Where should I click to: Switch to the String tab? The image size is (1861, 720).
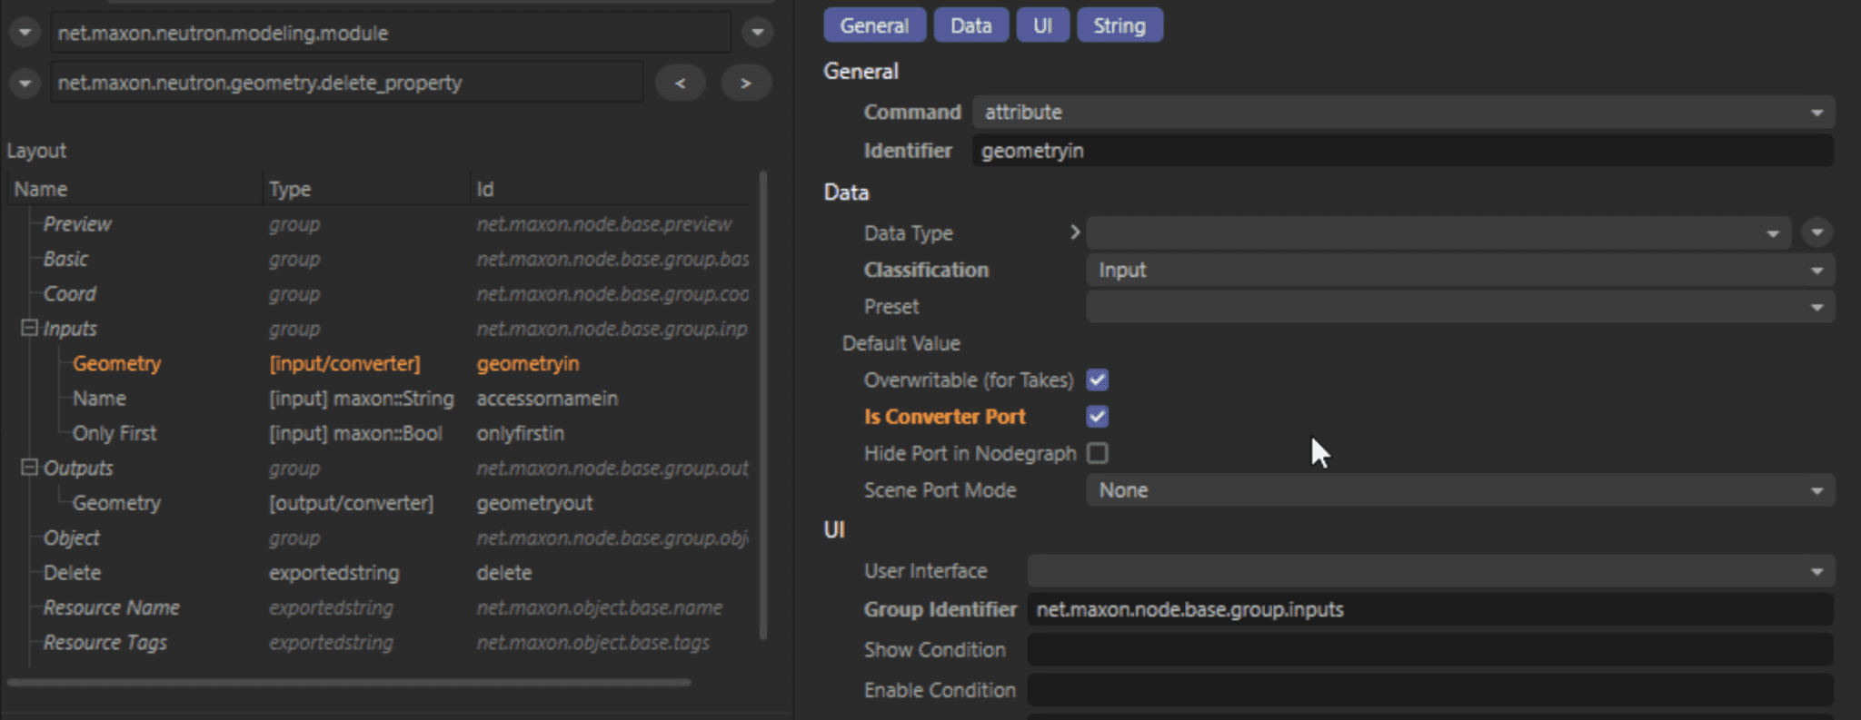coord(1120,25)
